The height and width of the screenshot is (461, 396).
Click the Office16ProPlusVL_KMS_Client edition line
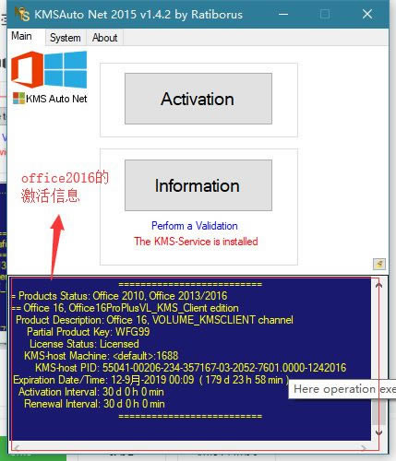click(x=125, y=308)
